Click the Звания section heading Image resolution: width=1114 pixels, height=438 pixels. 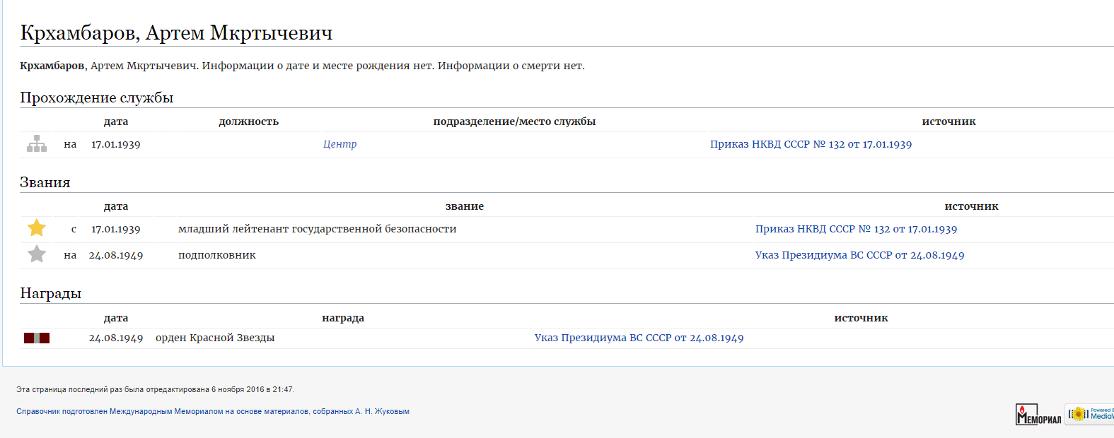click(45, 182)
